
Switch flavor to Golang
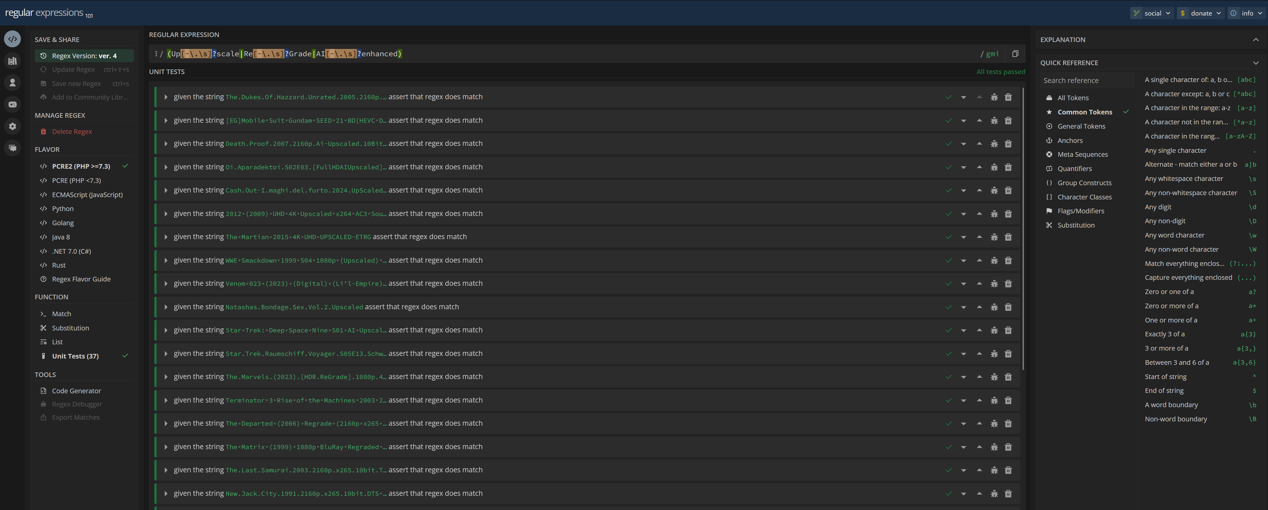(63, 223)
